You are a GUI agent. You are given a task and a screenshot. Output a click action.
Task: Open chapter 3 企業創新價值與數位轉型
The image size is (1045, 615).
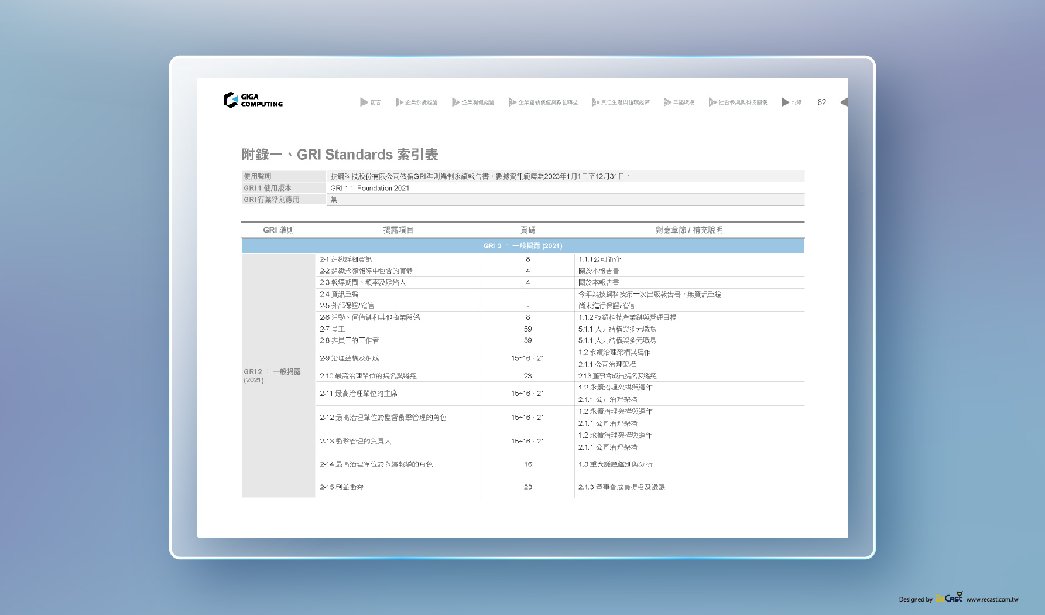pos(543,102)
